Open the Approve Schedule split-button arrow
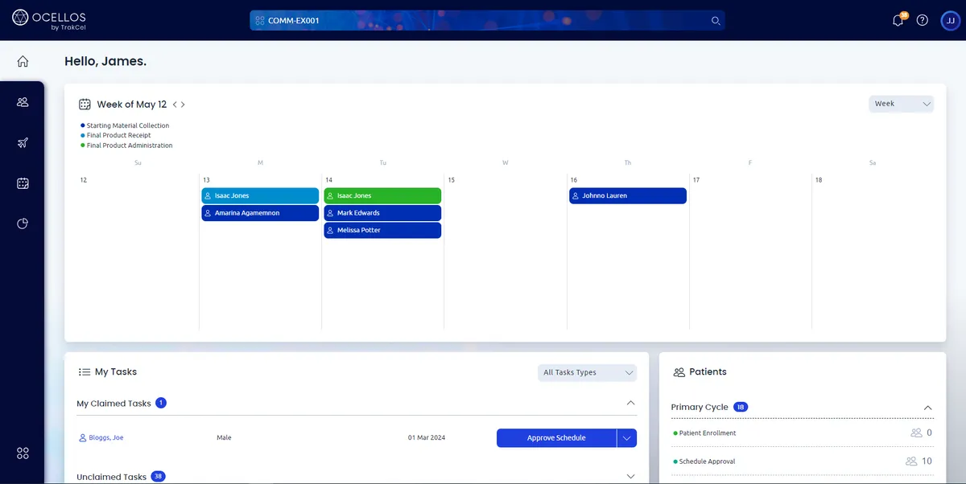The image size is (966, 484). 627,438
